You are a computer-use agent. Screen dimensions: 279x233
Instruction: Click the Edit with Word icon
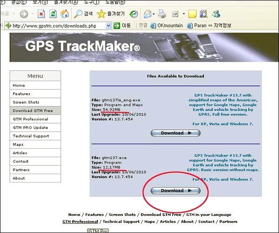175,14
